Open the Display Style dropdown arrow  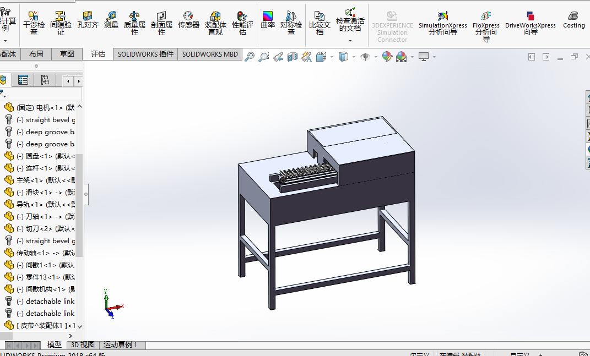(354, 57)
